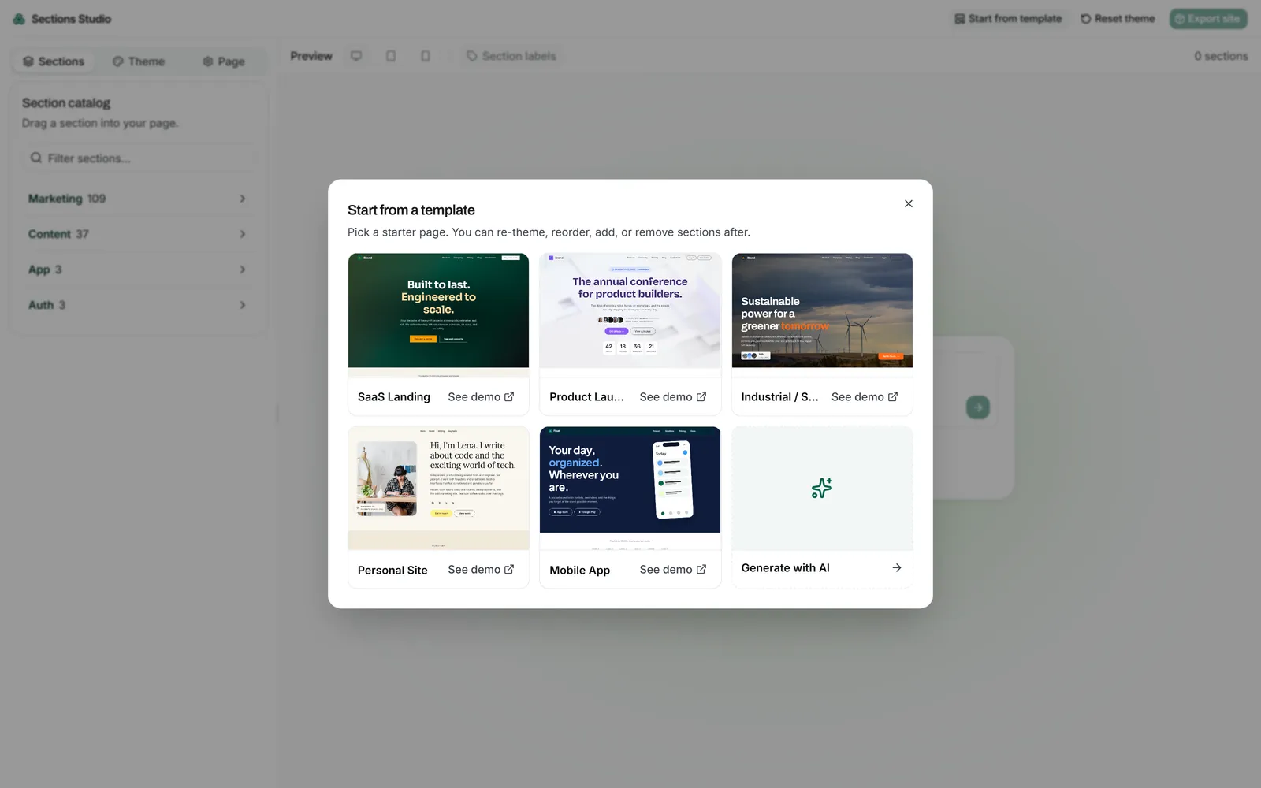Select the Mobile App template name
Image resolution: width=1261 pixels, height=788 pixels.
tap(579, 570)
